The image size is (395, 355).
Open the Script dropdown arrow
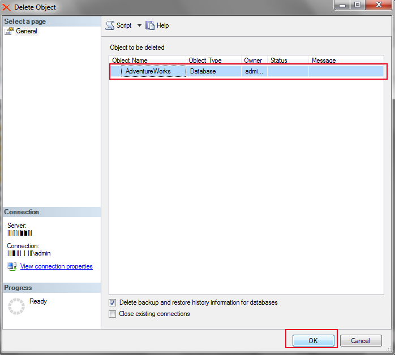tap(139, 25)
